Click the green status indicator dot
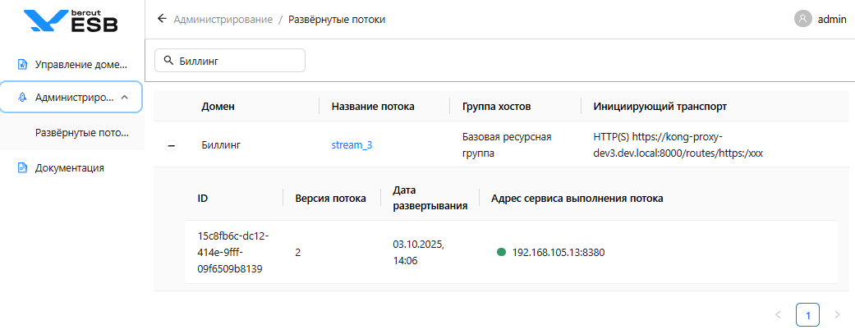 click(x=501, y=252)
